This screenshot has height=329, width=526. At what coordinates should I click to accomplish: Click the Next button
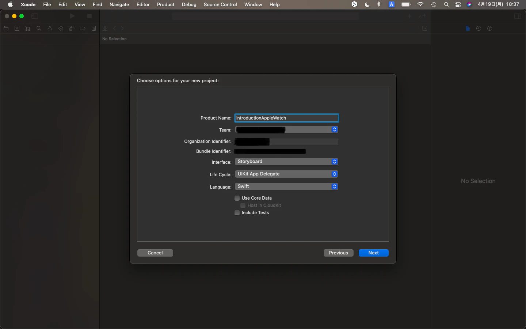click(x=374, y=253)
